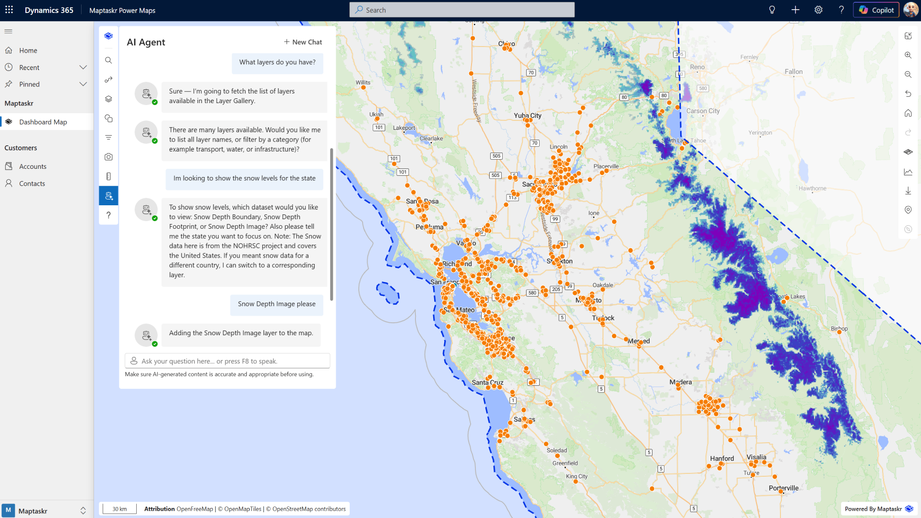921x518 pixels.
Task: Select the shapes drawing tool
Action: pyautogui.click(x=108, y=118)
